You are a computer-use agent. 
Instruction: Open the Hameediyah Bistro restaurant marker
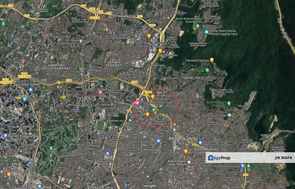153,96
